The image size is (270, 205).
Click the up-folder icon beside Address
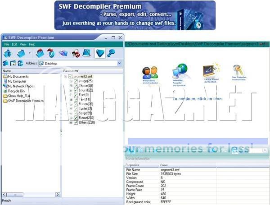(5, 63)
